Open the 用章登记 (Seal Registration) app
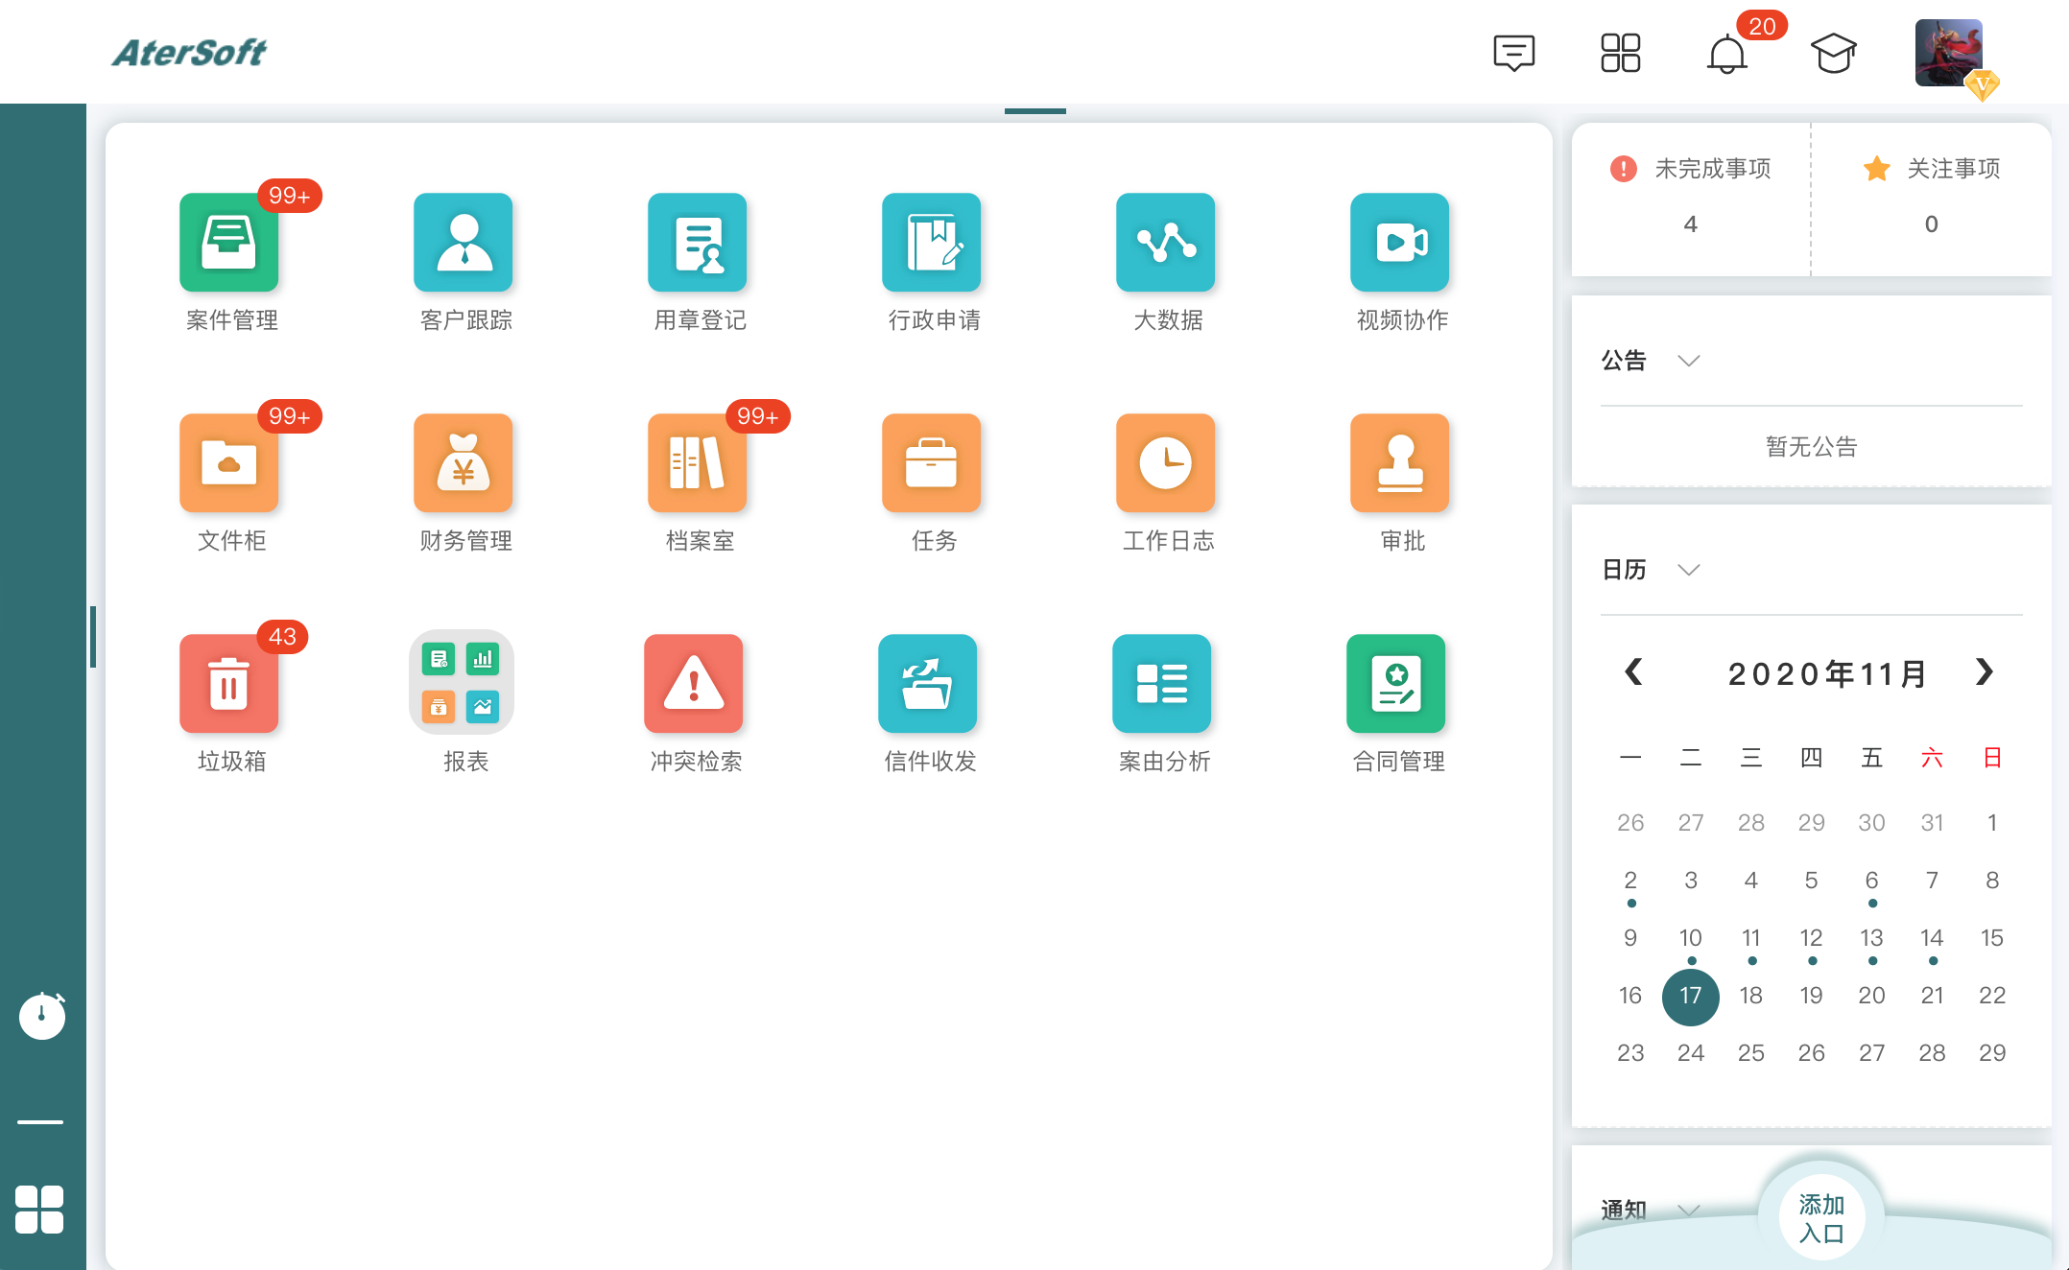 point(697,243)
